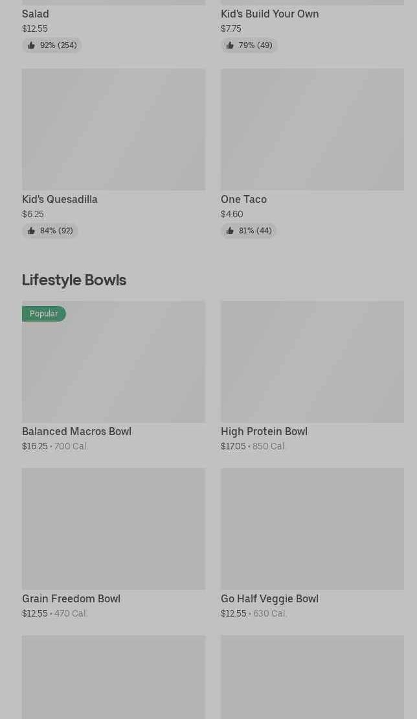Open Balanced Macros Bowl by its name
The image size is (417, 719).
point(76,431)
